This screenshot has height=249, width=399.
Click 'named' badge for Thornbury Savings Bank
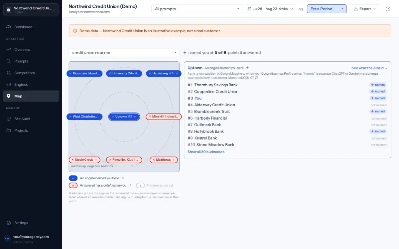coord(378,85)
